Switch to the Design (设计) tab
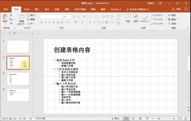 (x=47, y=9)
